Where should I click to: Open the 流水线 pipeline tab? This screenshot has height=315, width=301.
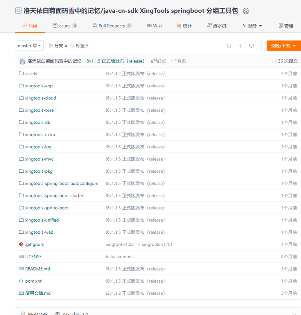[x=217, y=26]
